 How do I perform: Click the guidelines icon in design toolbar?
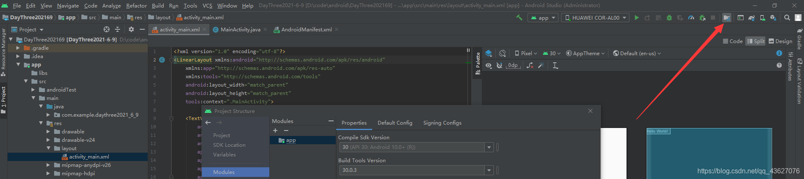555,65
